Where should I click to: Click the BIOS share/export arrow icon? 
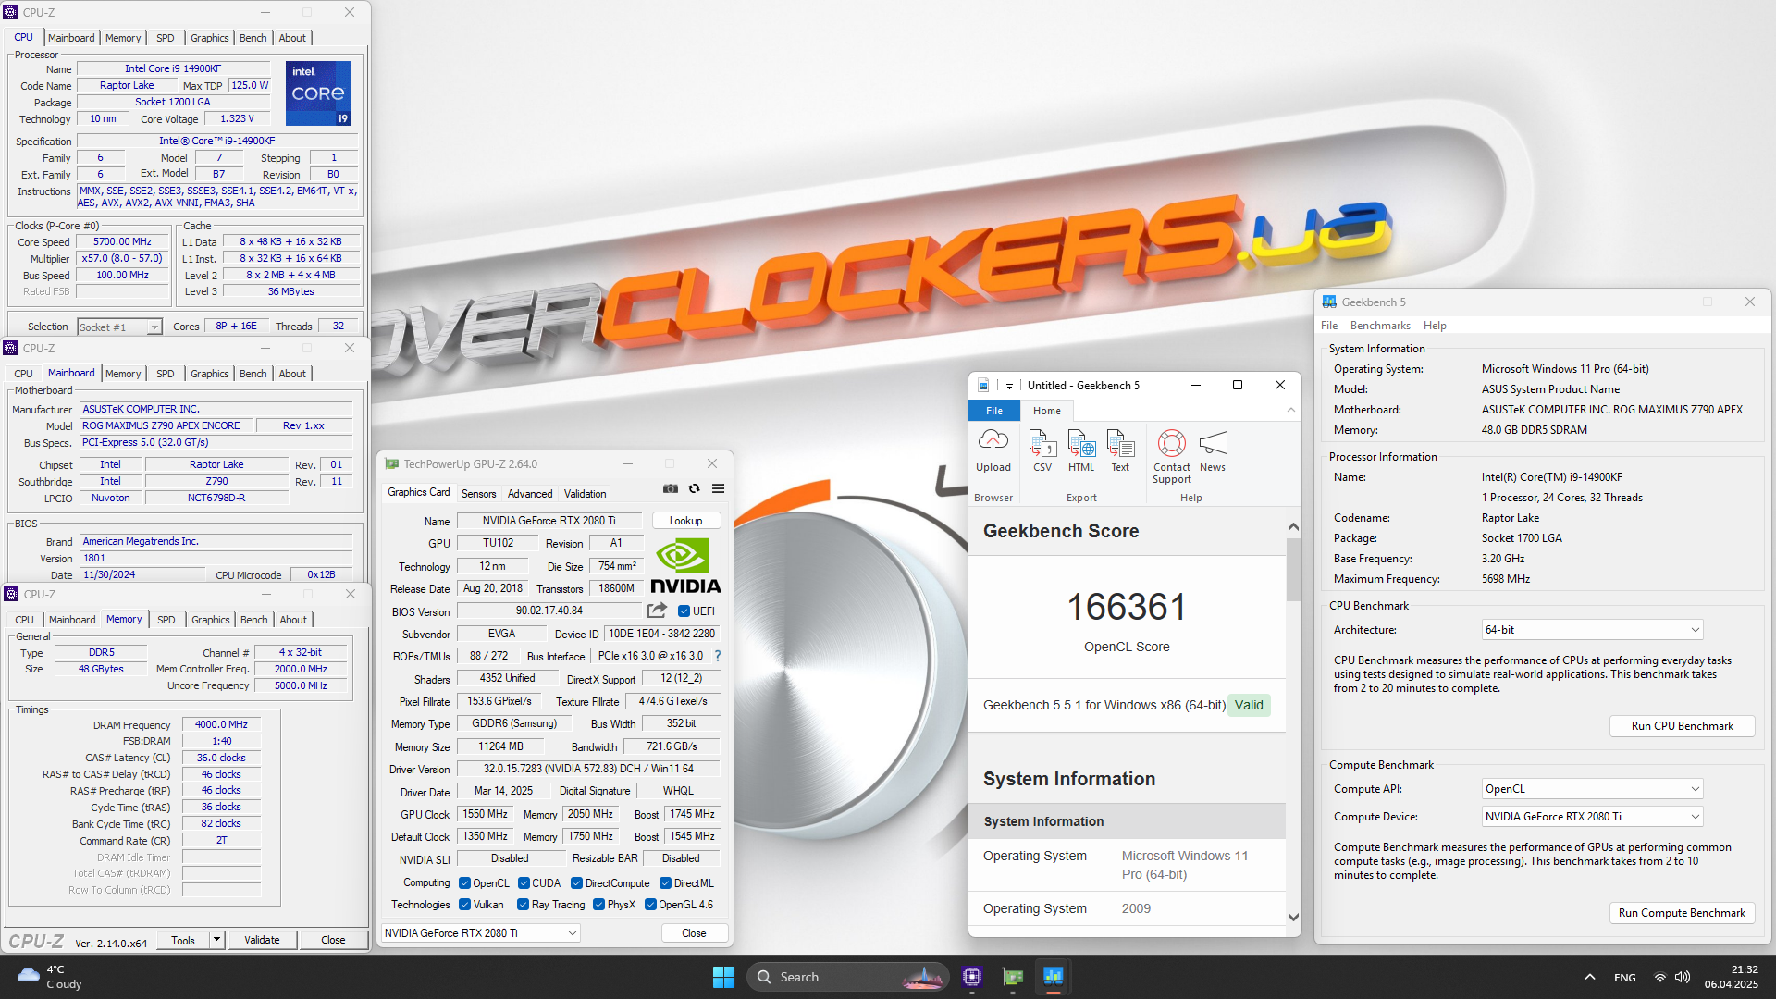(x=657, y=610)
